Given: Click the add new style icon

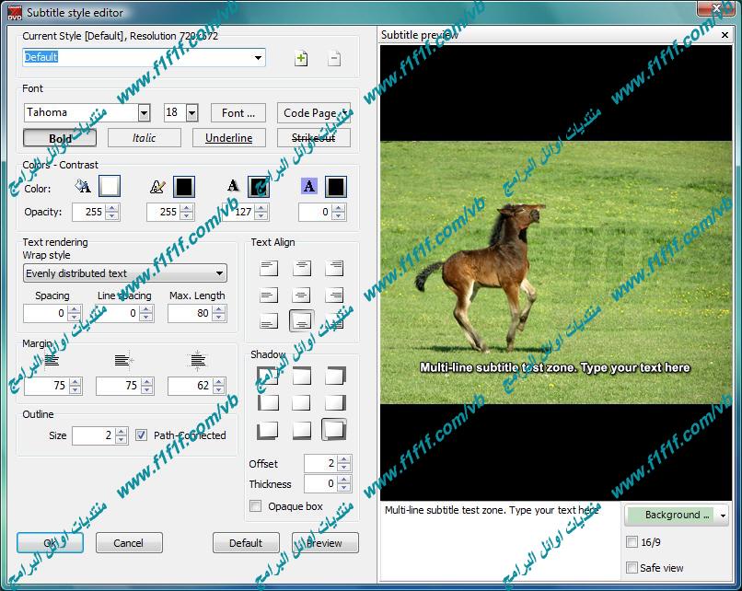Looking at the screenshot, I should [301, 59].
